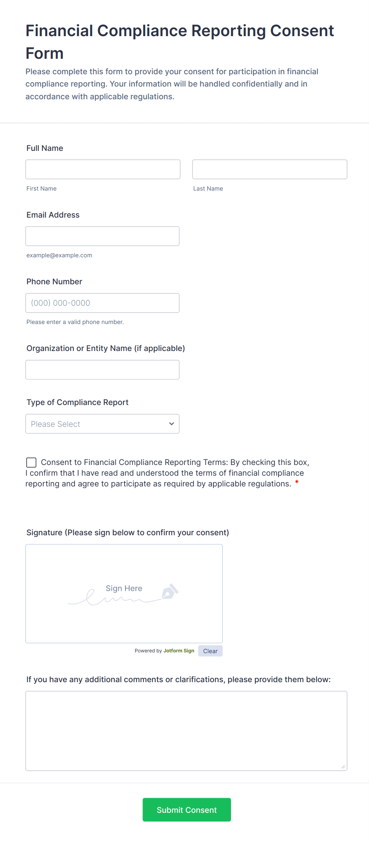Click the pen icon in signature box
Viewport: 369px width, 841px height.
point(170,592)
